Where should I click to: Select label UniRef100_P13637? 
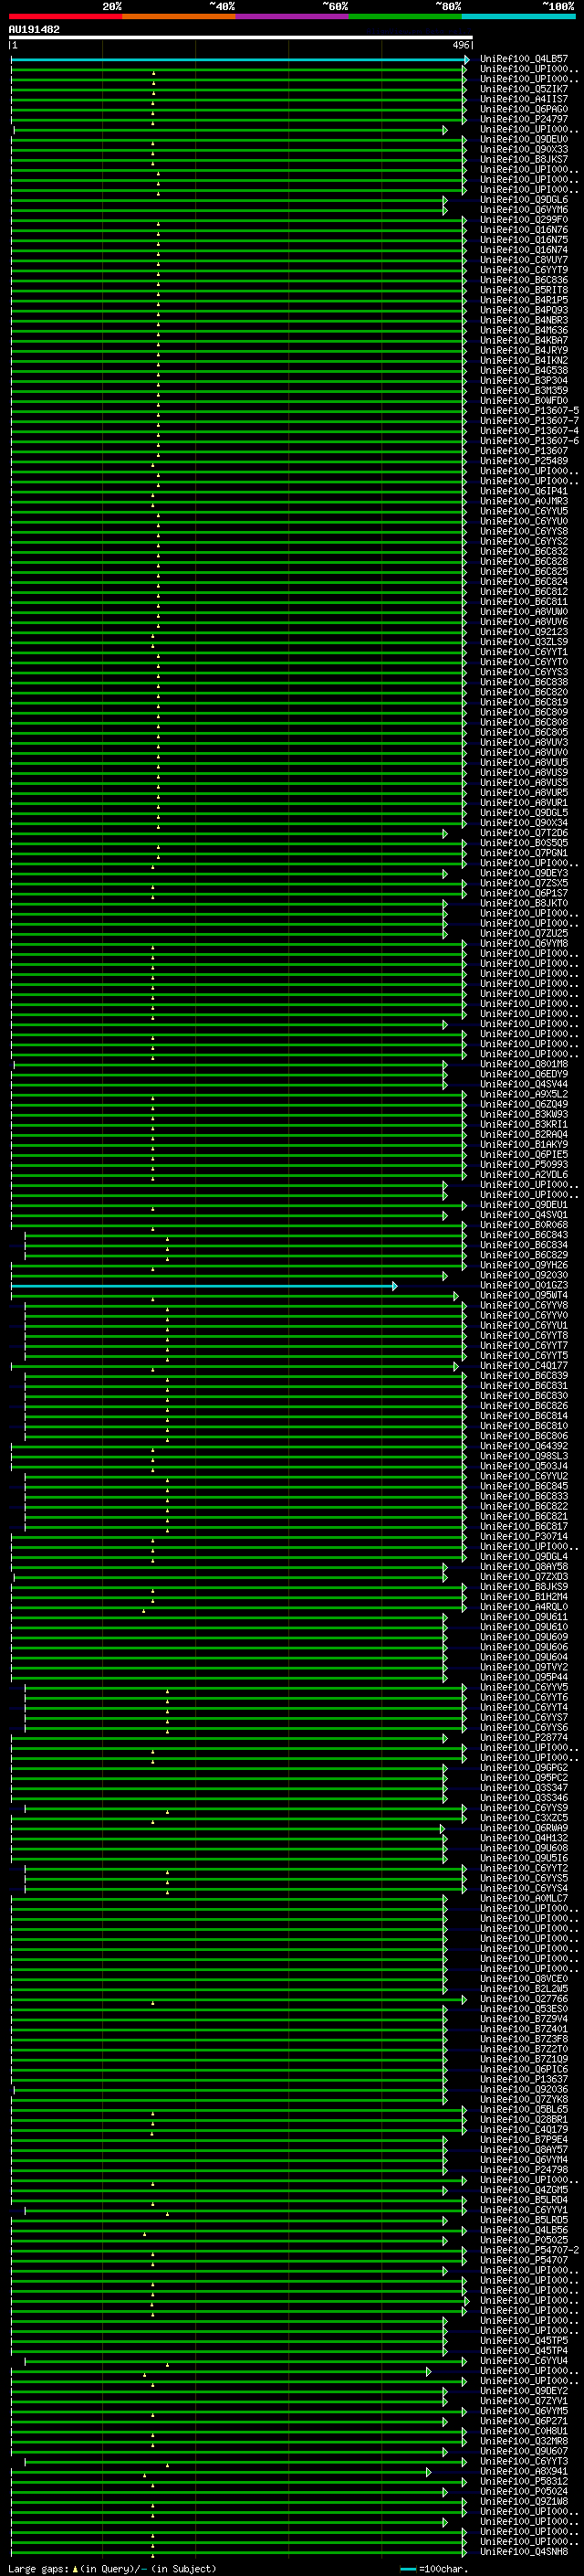524,2079
